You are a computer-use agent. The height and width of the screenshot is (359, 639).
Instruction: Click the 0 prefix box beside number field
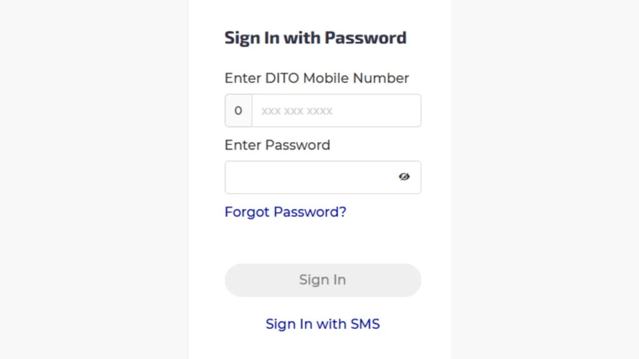point(238,110)
